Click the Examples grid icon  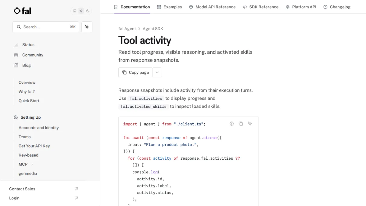click(x=159, y=7)
